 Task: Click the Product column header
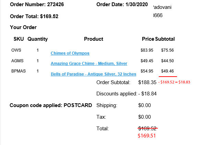point(93,39)
